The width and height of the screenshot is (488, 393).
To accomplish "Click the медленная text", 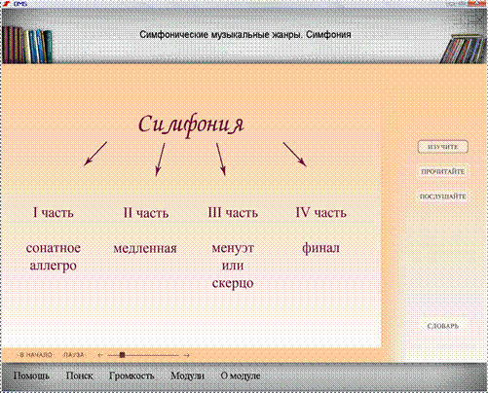I will pyautogui.click(x=145, y=248).
